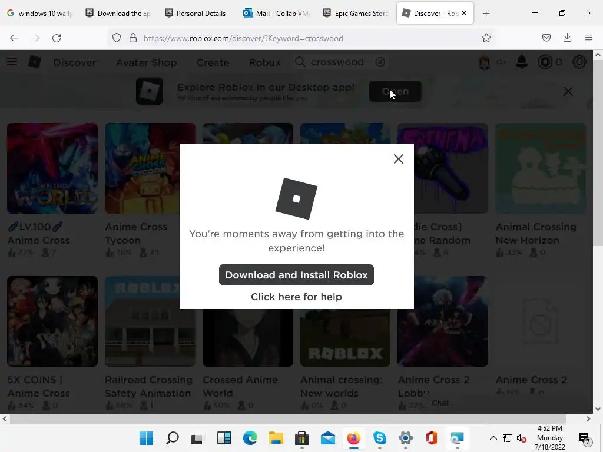Image resolution: width=603 pixels, height=452 pixels.
Task: Open Animal Crossing New Horizon thumbnail
Action: (x=541, y=168)
